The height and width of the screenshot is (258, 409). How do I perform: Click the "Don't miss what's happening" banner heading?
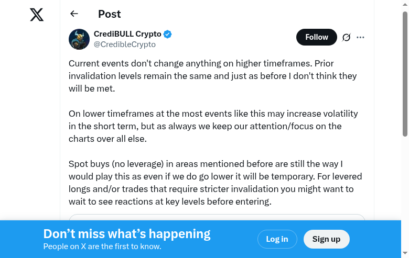click(x=127, y=234)
